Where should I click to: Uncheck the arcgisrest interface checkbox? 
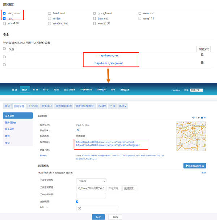pyautogui.click(x=4, y=13)
